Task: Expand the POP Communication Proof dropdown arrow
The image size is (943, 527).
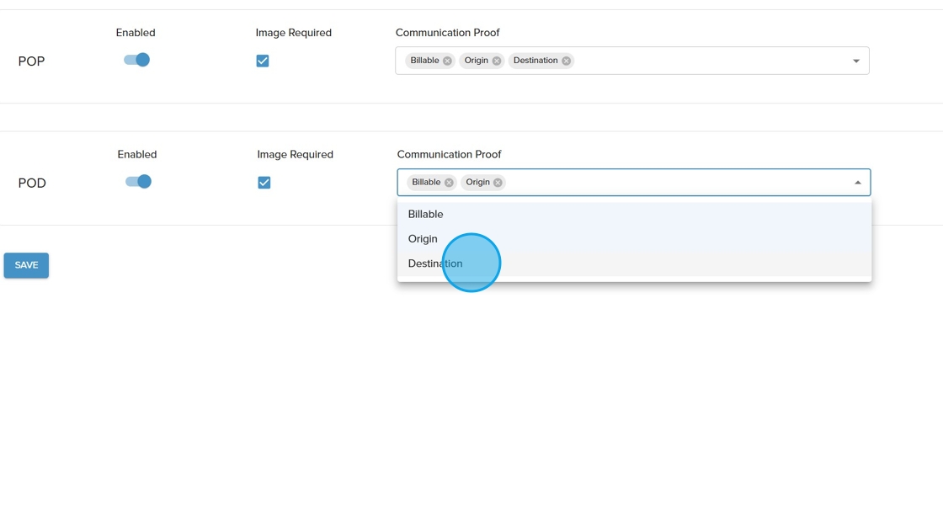Action: click(x=855, y=61)
